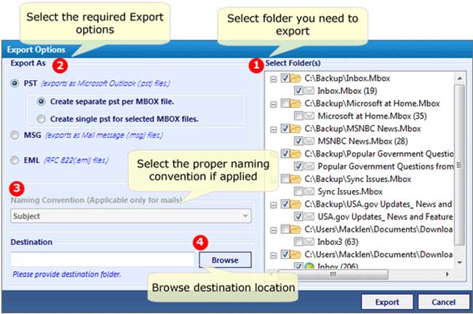Screen dimensions: 473x314
Task: Uncheck the C:\Backup\MSNBC News.Mbox checkbox
Action: pos(285,128)
